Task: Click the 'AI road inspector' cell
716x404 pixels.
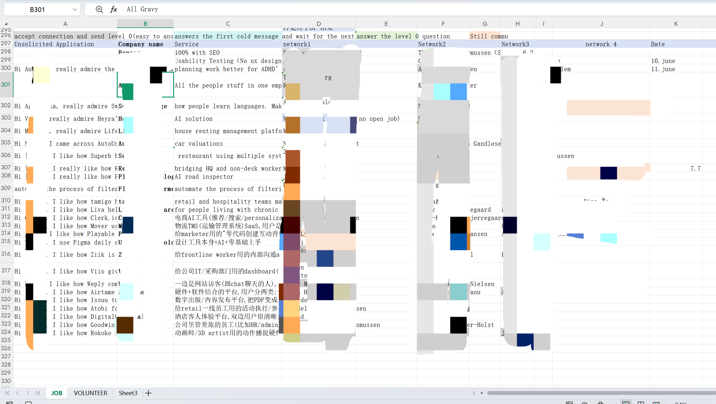Action: [x=228, y=177]
